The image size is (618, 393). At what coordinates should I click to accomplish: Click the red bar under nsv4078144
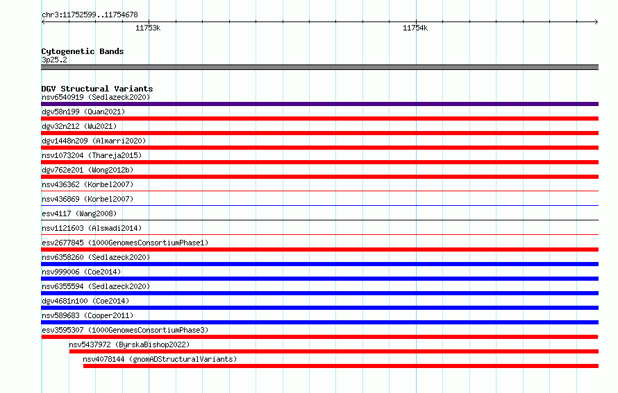pyautogui.click(x=341, y=366)
